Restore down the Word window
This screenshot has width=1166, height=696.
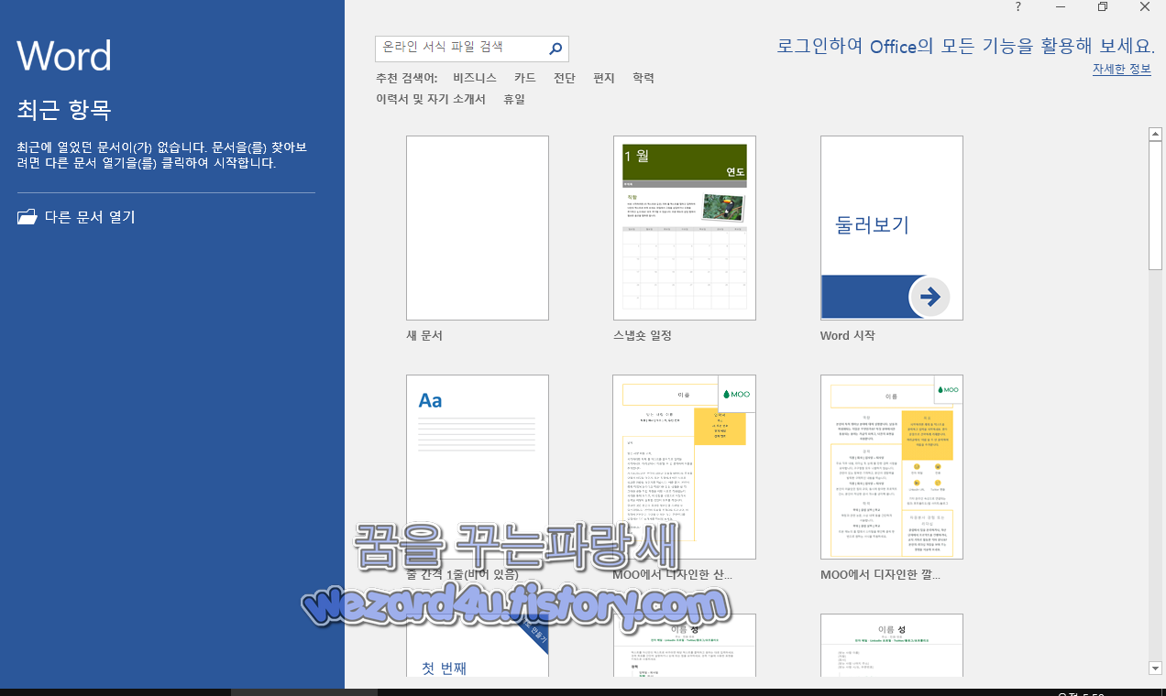(1102, 7)
